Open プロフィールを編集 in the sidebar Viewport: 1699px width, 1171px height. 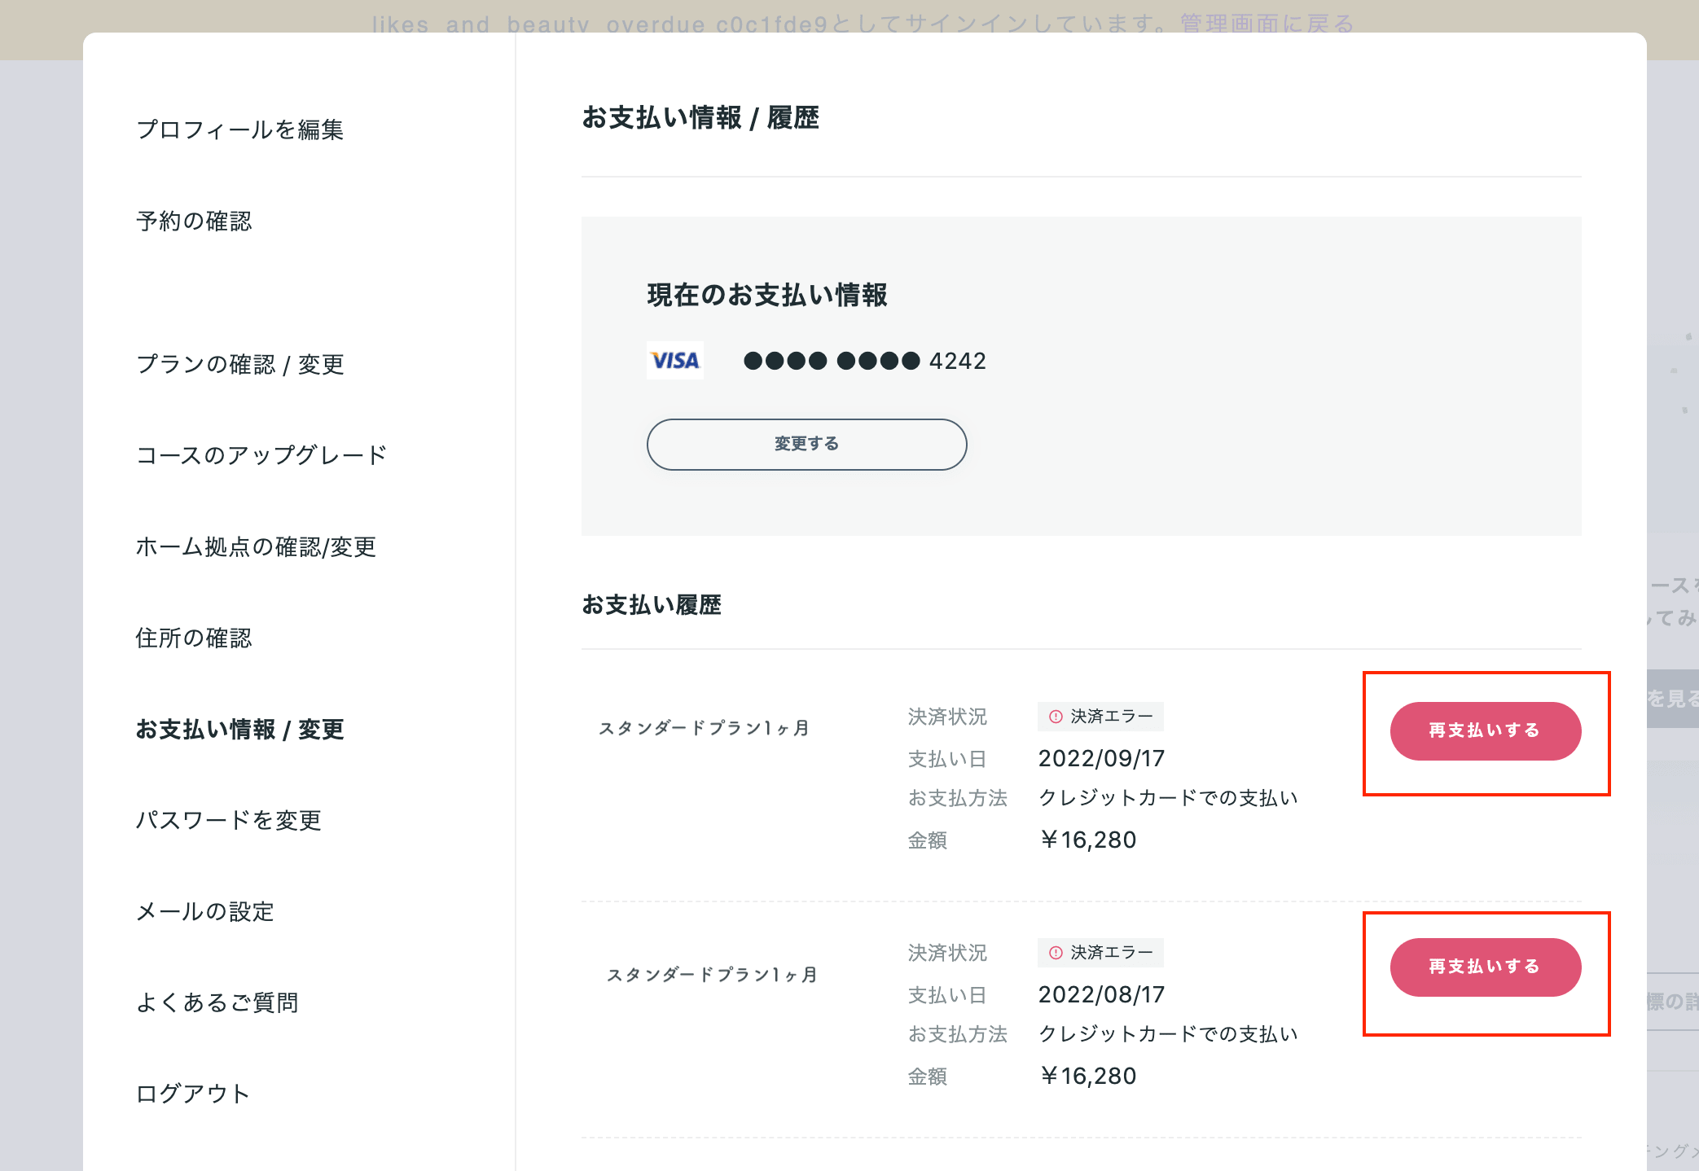click(x=239, y=129)
